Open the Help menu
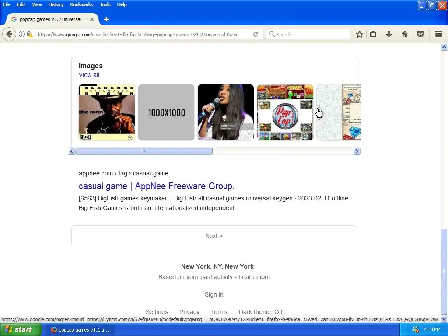Viewport: 448px width, 336px height. [122, 4]
